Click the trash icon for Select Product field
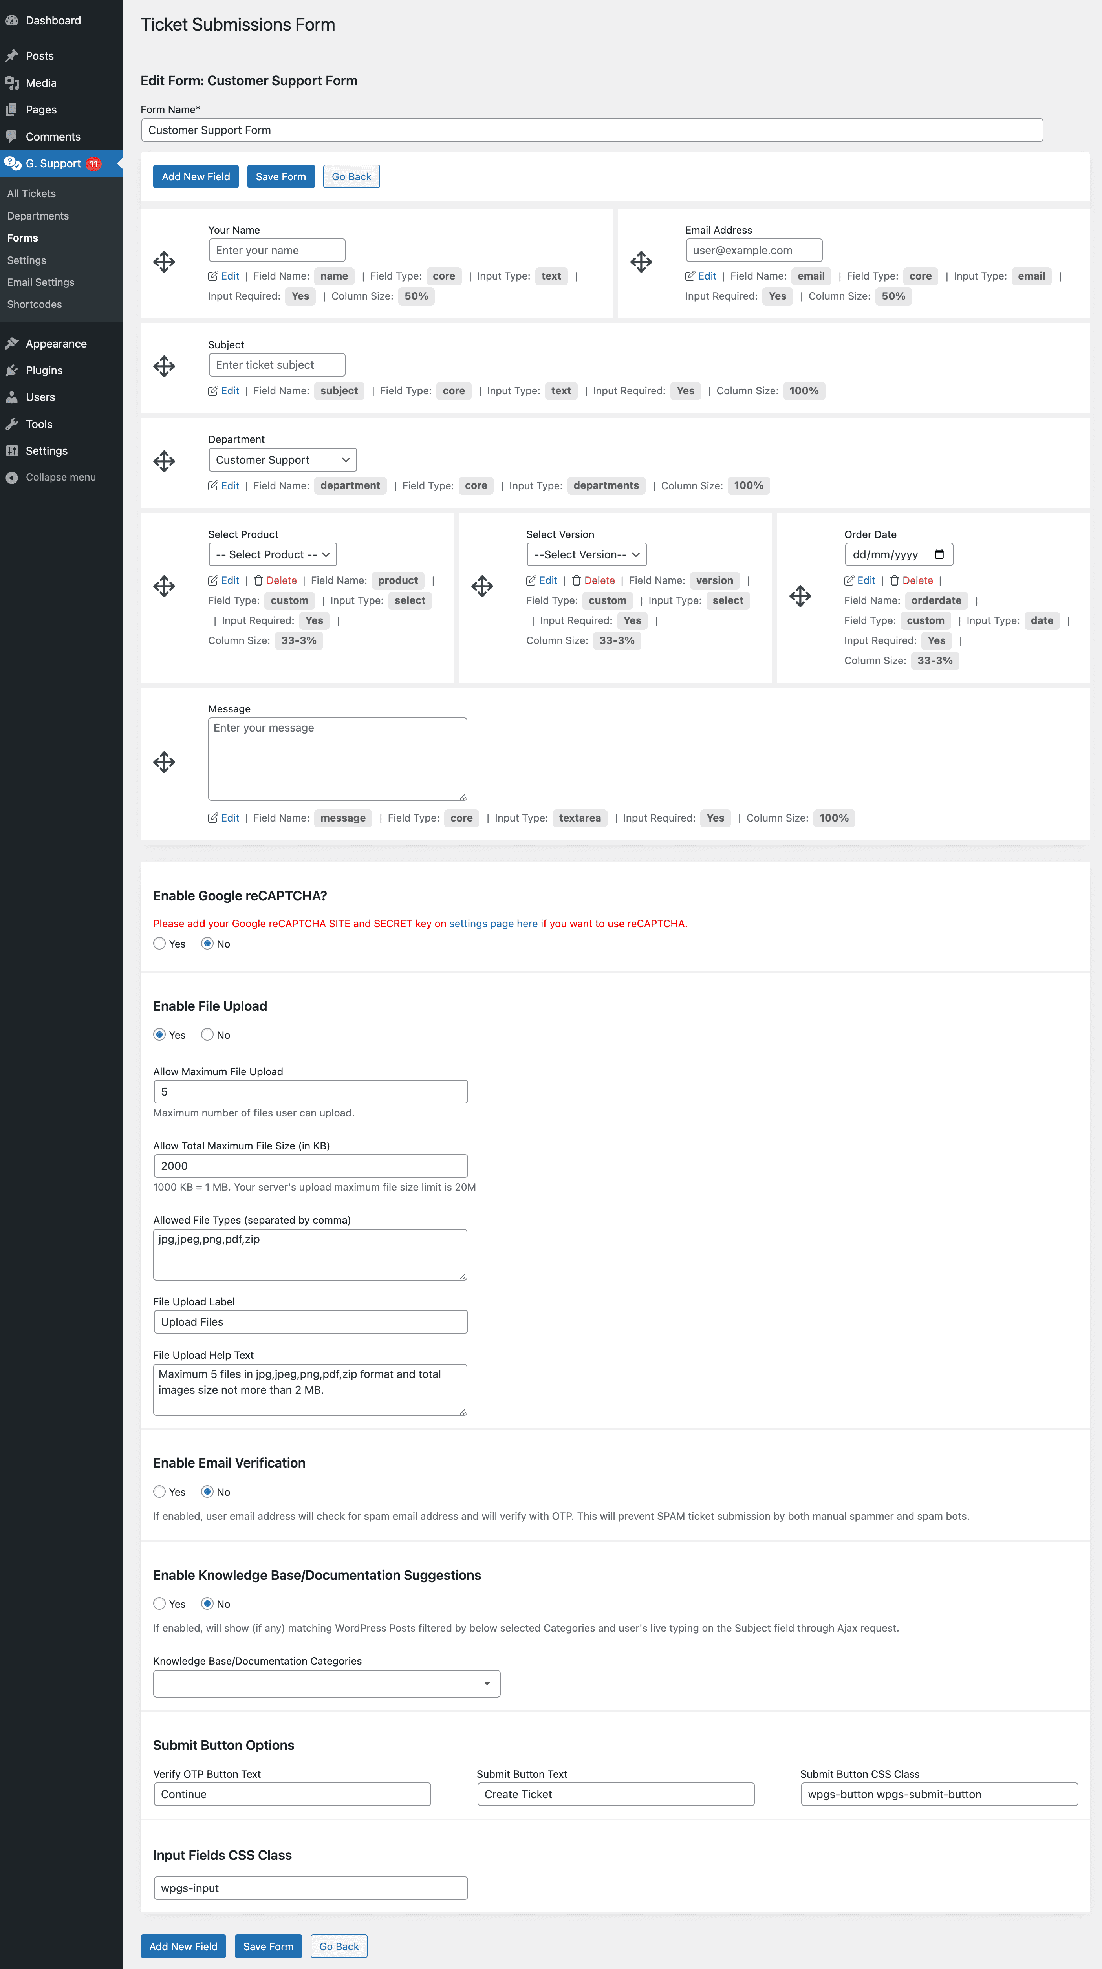1102x1969 pixels. (x=258, y=580)
